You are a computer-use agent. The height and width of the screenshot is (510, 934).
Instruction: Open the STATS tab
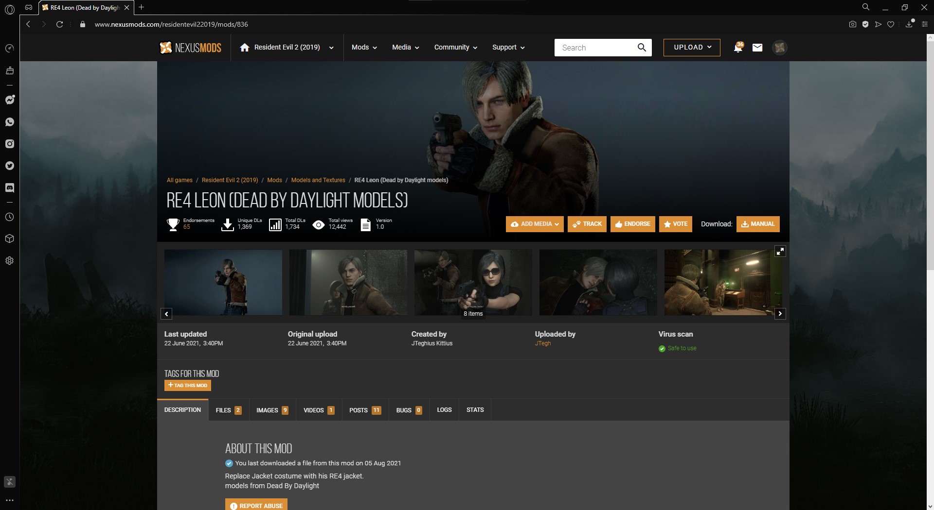pos(475,410)
